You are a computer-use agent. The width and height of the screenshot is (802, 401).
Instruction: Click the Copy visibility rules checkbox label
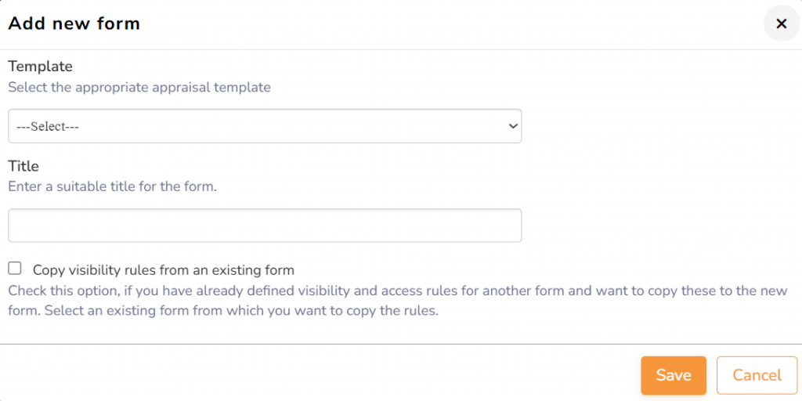(163, 270)
